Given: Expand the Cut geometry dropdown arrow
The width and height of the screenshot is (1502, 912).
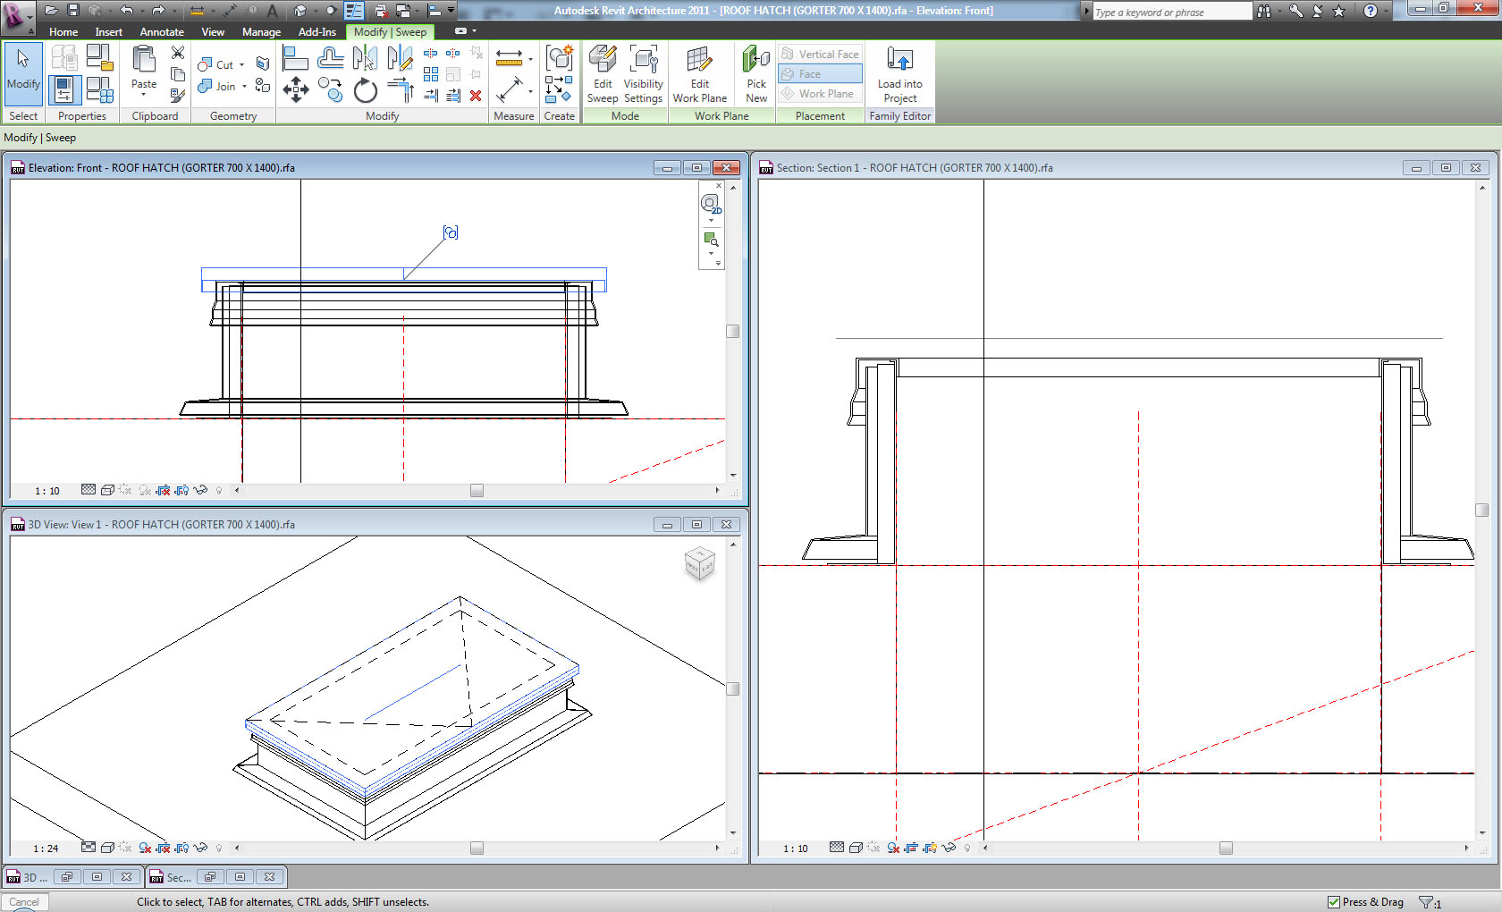Looking at the screenshot, I should (x=241, y=65).
